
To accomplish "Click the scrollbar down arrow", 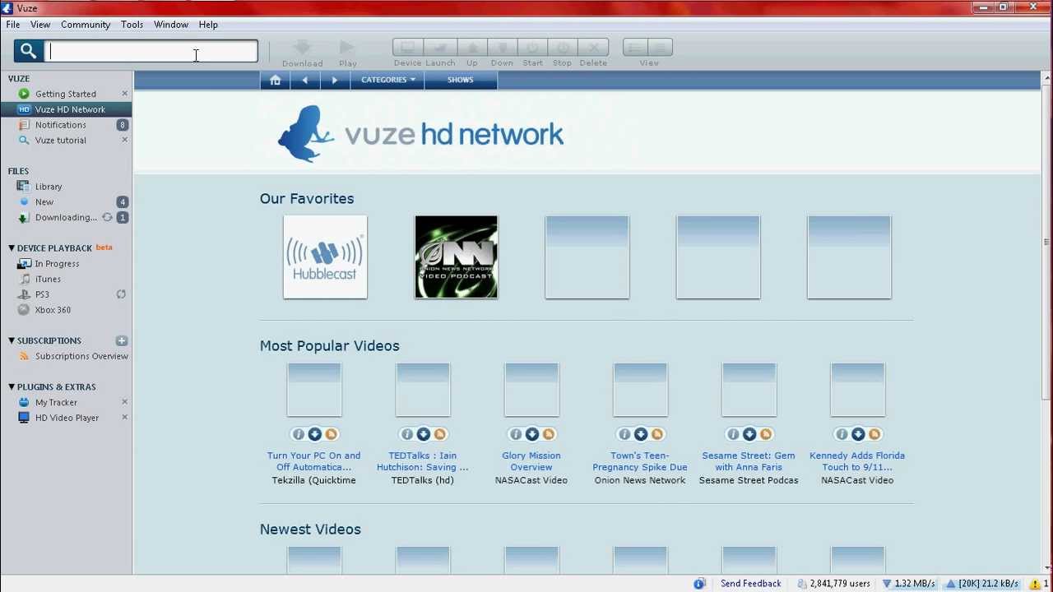I will [x=1046, y=567].
